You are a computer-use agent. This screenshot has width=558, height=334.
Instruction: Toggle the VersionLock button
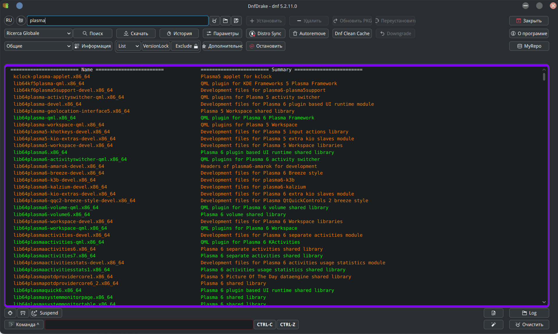[x=156, y=46]
